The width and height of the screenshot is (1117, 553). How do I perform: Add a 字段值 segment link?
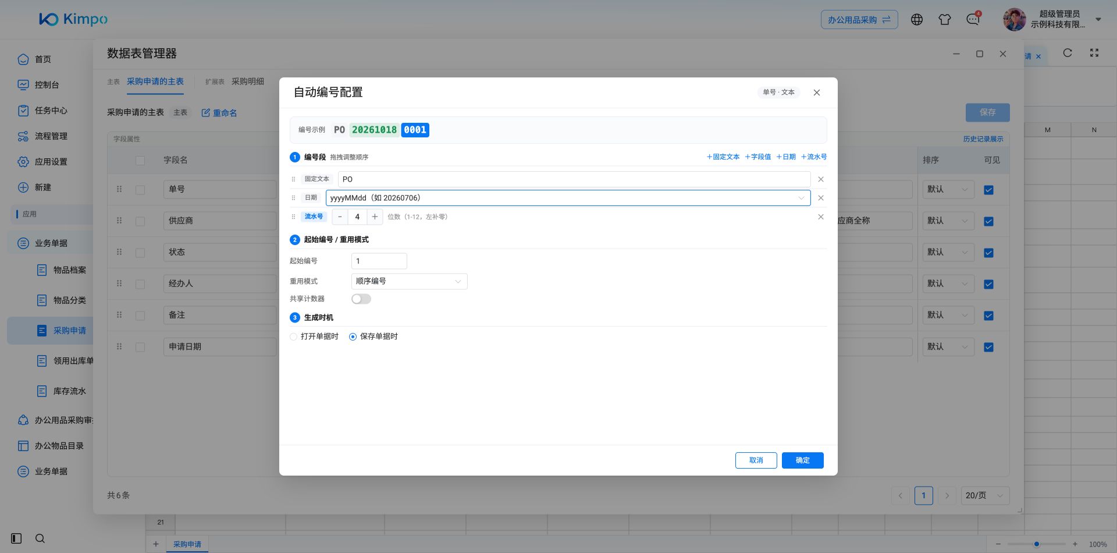pos(758,157)
